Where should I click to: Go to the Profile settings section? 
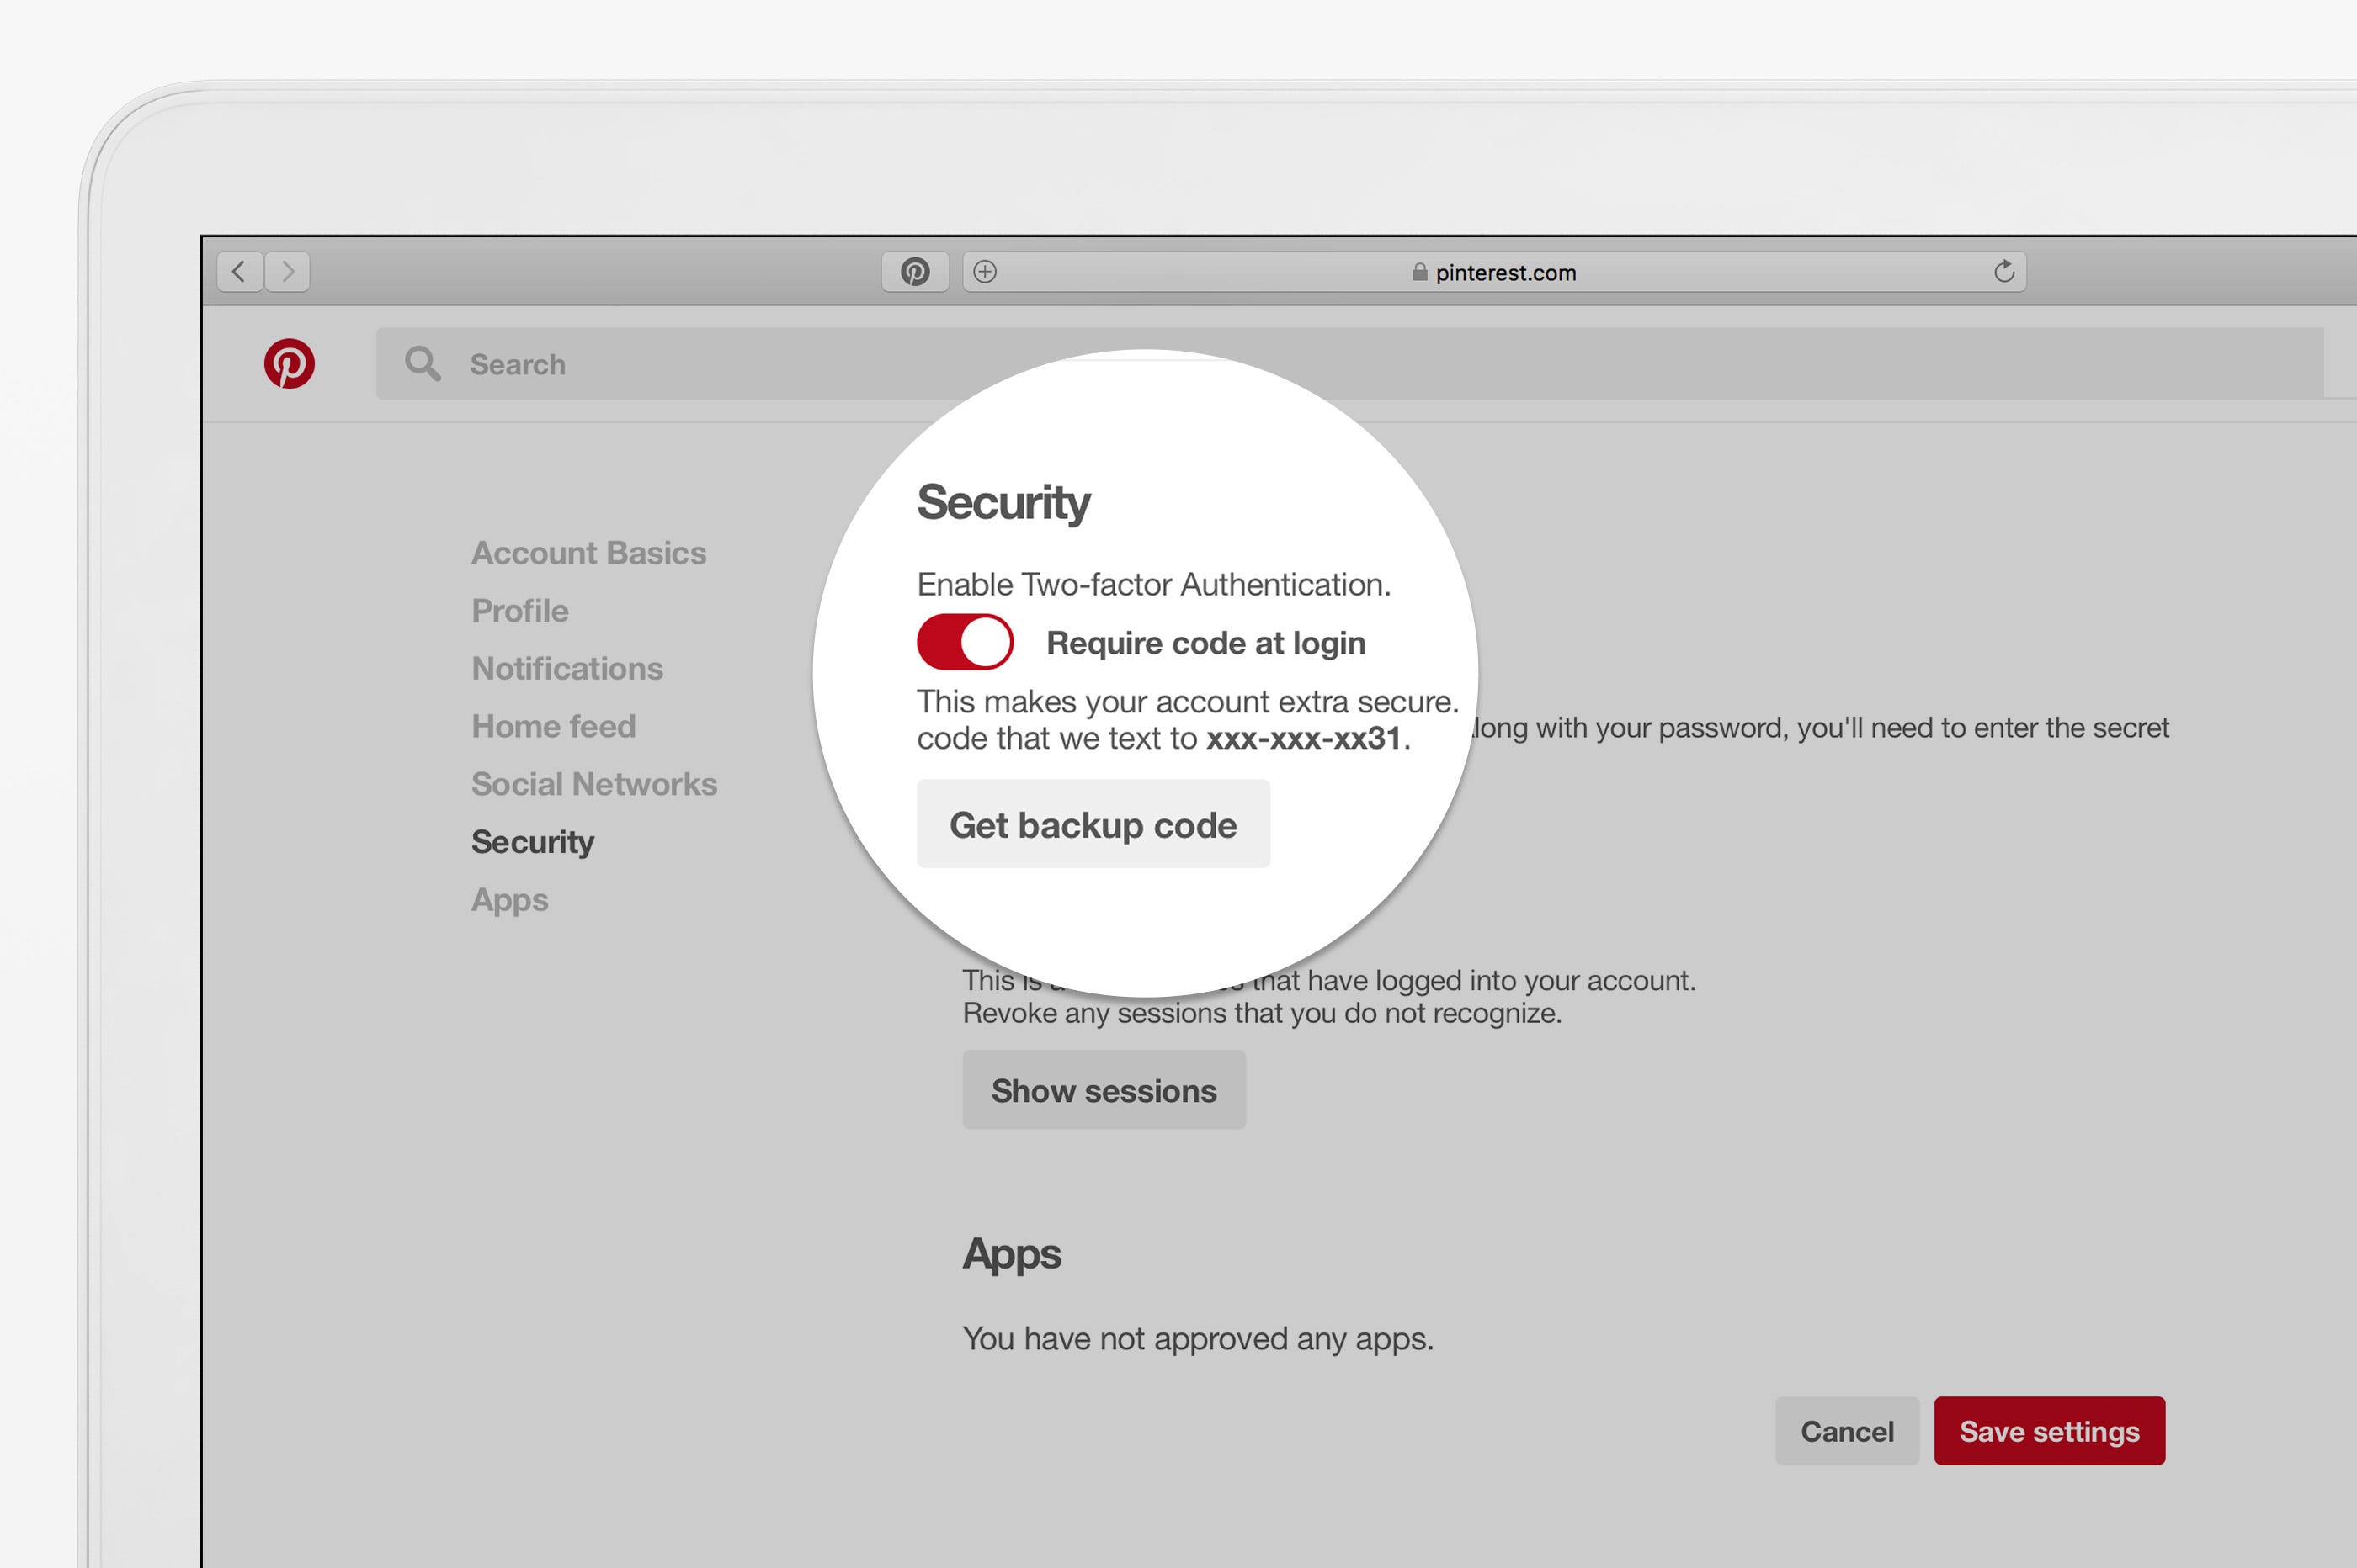pyautogui.click(x=519, y=611)
